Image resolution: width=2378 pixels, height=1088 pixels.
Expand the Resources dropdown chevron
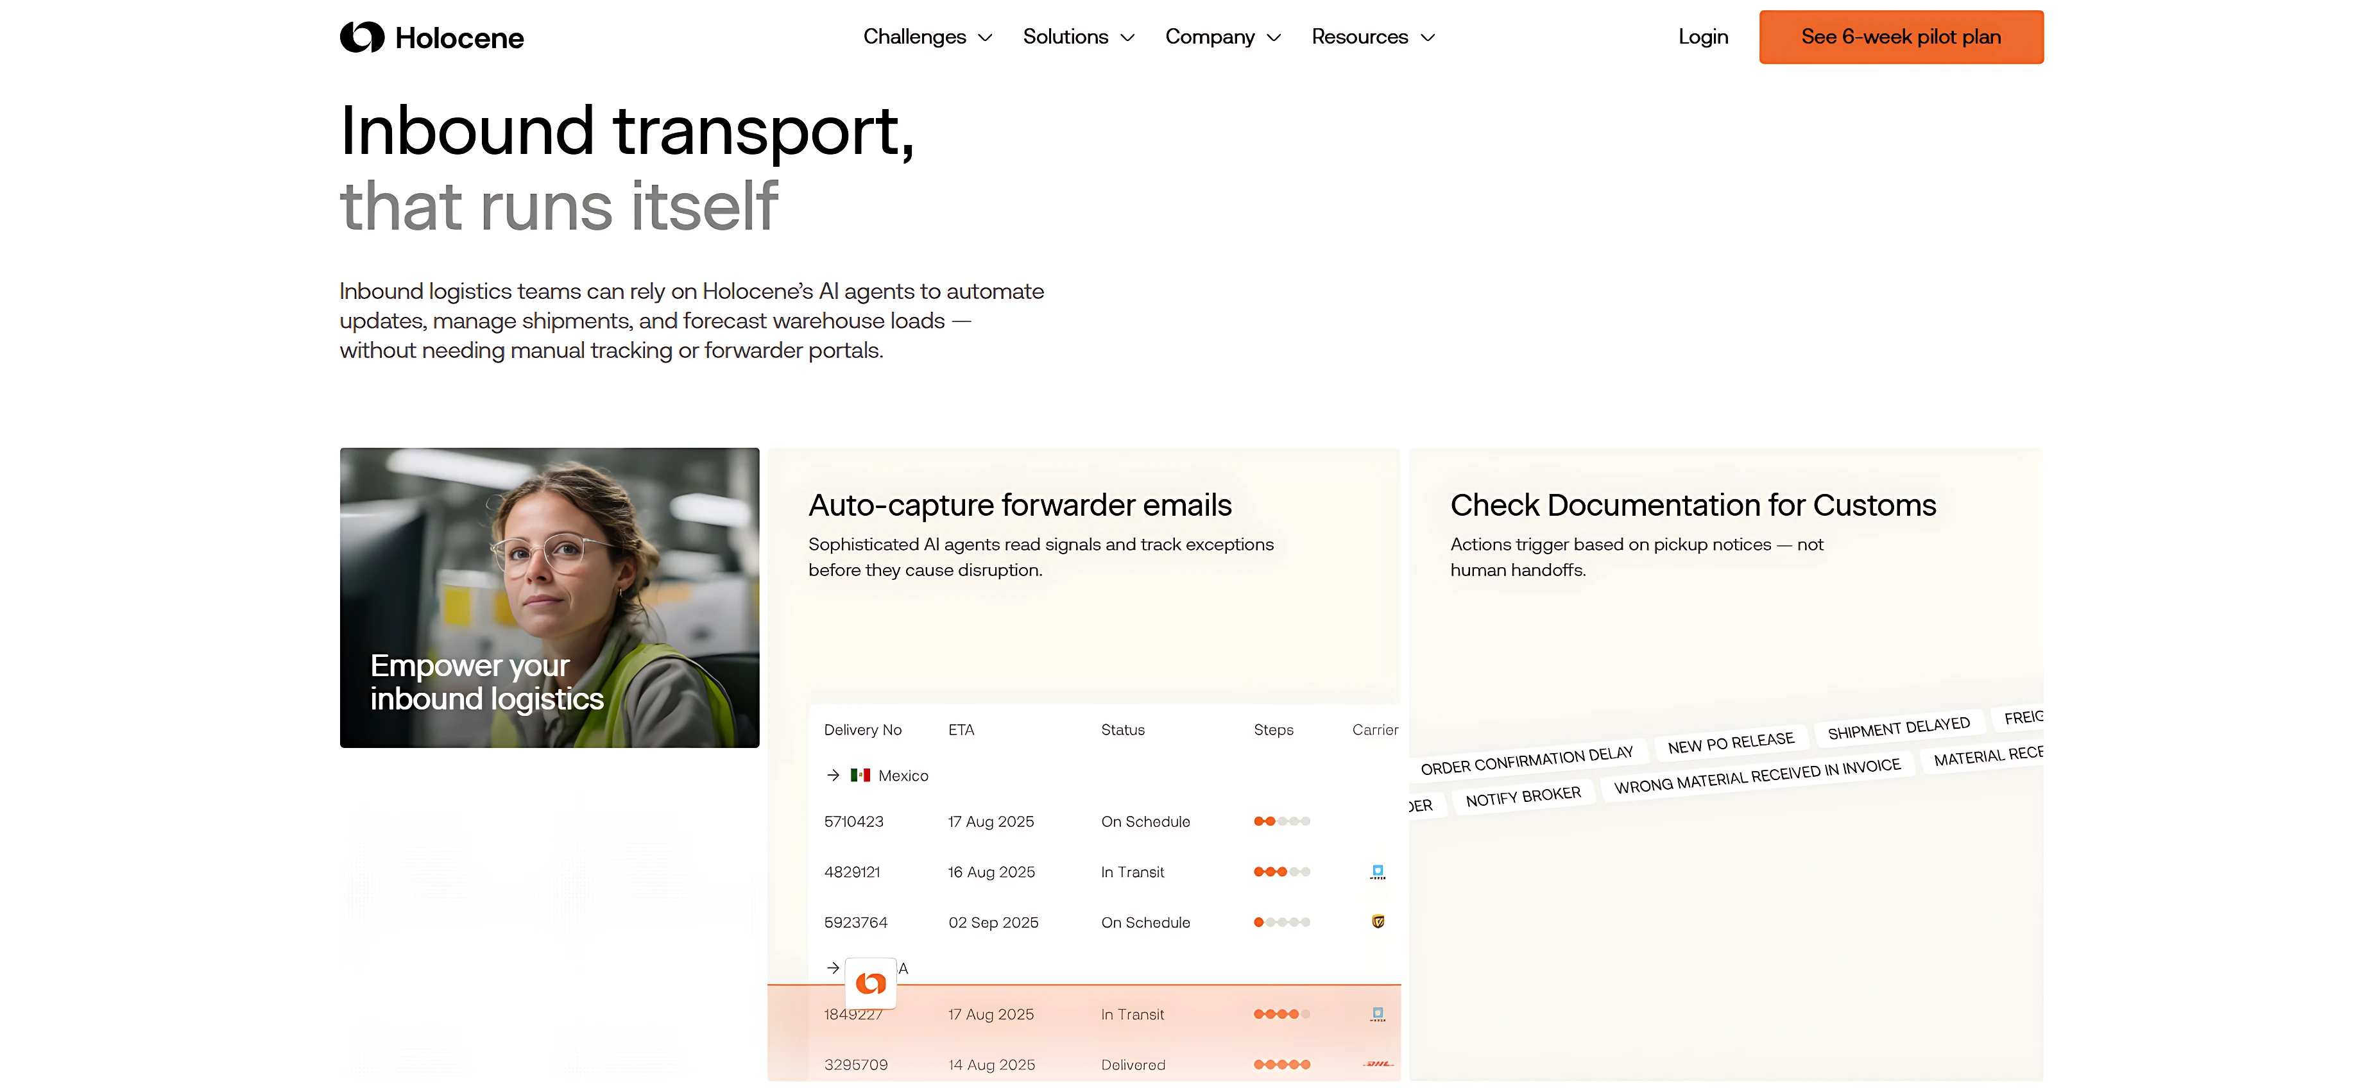click(x=1427, y=38)
